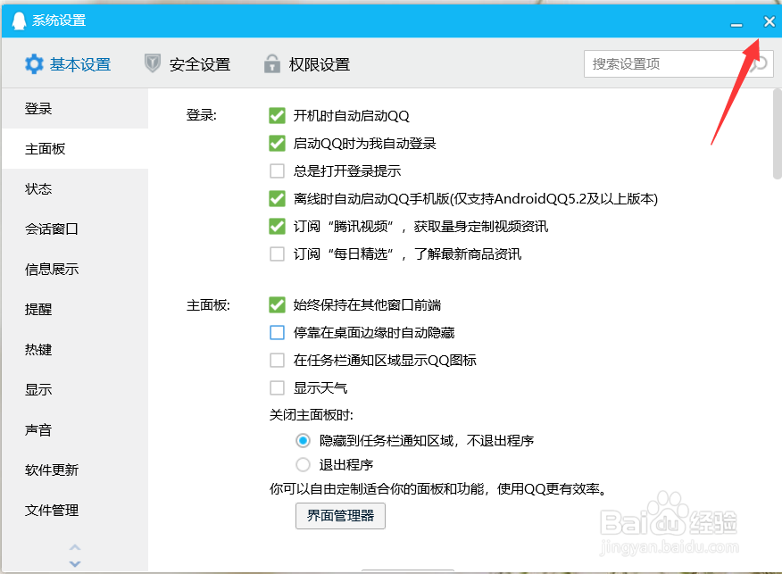Click the shield icon next to 安全设置
This screenshot has width=782, height=574.
point(152,63)
